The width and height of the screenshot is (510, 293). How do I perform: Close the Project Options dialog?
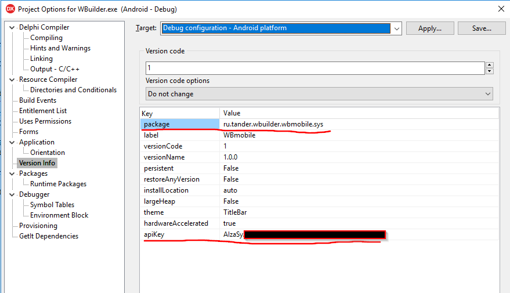(x=501, y=9)
